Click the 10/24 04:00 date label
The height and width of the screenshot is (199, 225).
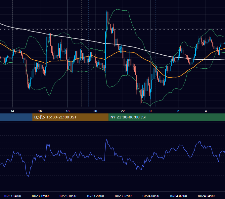point(206,196)
